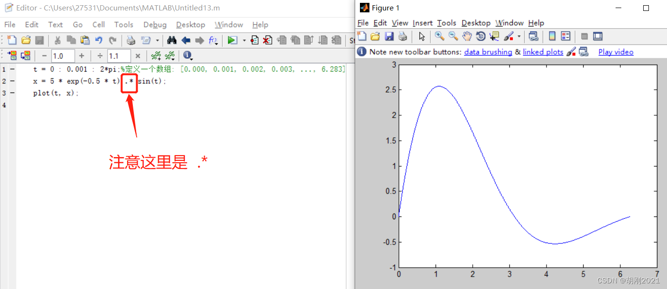Select Edit Plot arrow tool
The image size is (667, 289).
click(x=422, y=37)
